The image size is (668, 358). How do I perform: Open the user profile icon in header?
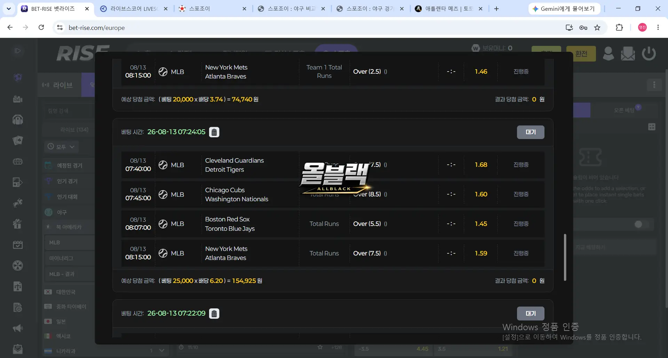(608, 54)
